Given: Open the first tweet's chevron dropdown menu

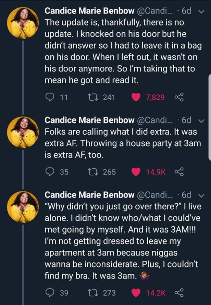Looking at the screenshot, I should pyautogui.click(x=201, y=11).
